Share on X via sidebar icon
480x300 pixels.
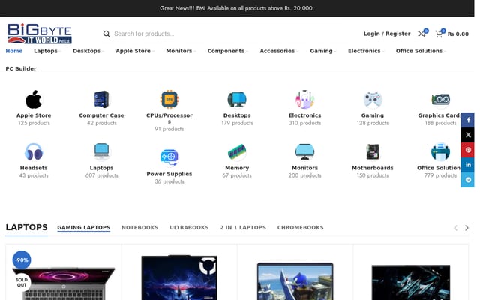468,135
